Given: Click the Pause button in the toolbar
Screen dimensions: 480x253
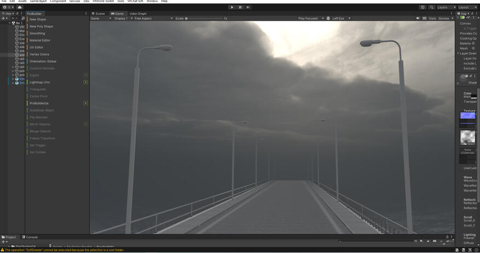Looking at the screenshot, I should pos(240,7).
